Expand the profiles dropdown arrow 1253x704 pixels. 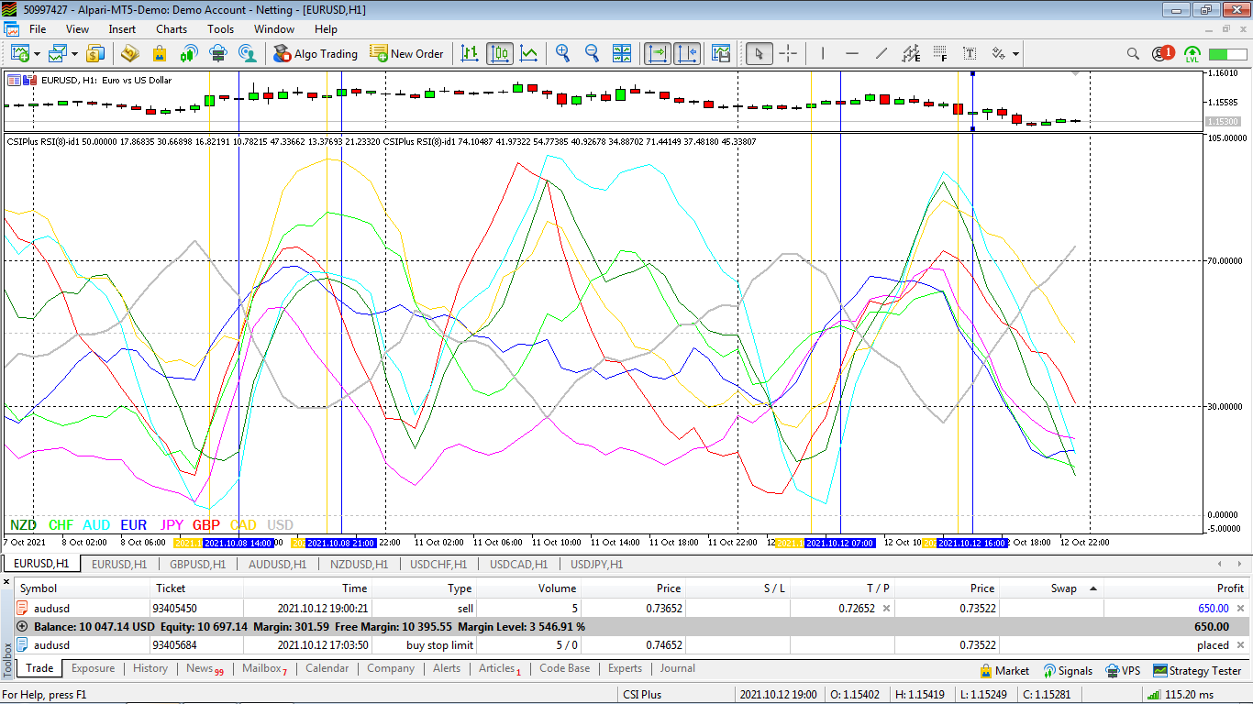[x=75, y=53]
